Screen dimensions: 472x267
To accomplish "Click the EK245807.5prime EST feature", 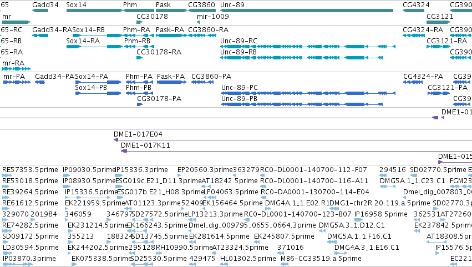I will 257,242.
